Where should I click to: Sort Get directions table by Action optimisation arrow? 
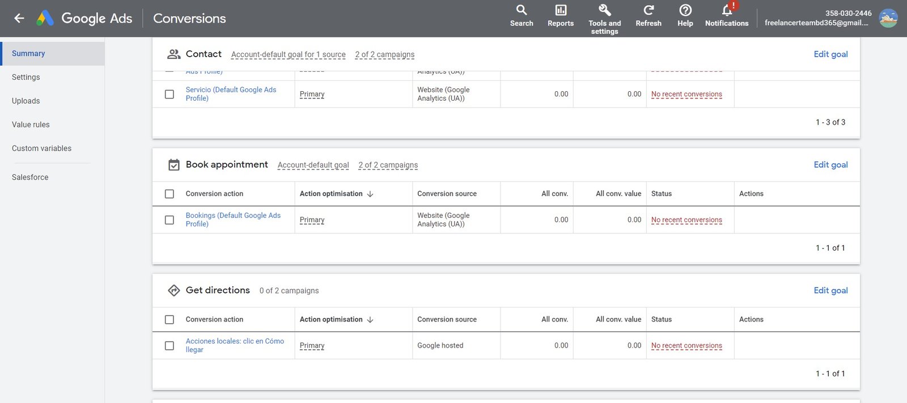coord(370,319)
